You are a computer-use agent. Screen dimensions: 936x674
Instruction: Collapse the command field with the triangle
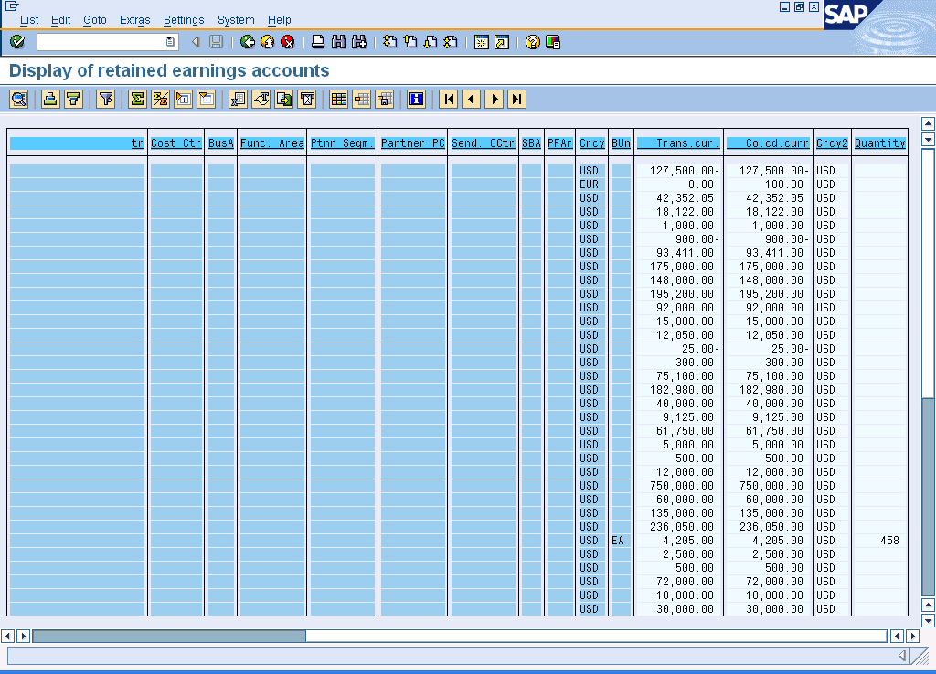pyautogui.click(x=196, y=42)
